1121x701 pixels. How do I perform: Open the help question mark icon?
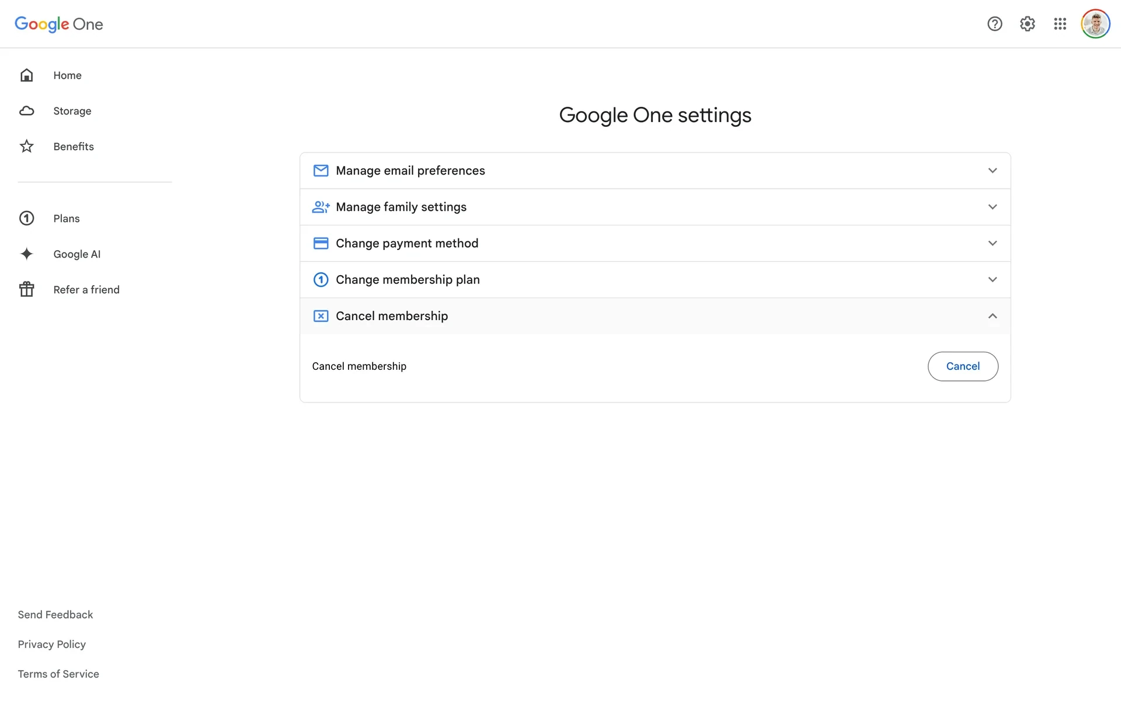click(x=995, y=24)
